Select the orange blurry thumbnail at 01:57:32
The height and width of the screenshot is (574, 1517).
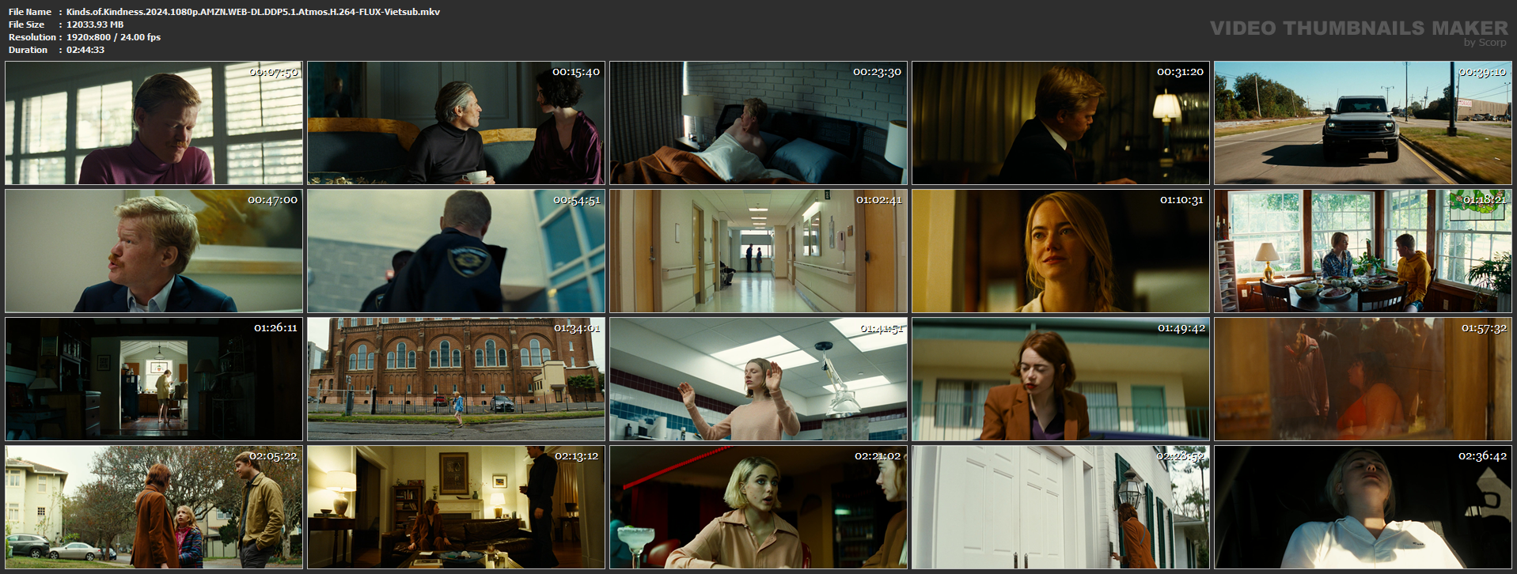coord(1363,379)
